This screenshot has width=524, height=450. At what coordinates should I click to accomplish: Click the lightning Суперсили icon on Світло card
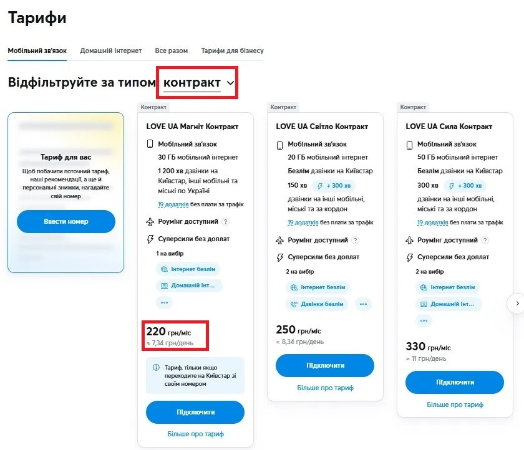(x=279, y=257)
